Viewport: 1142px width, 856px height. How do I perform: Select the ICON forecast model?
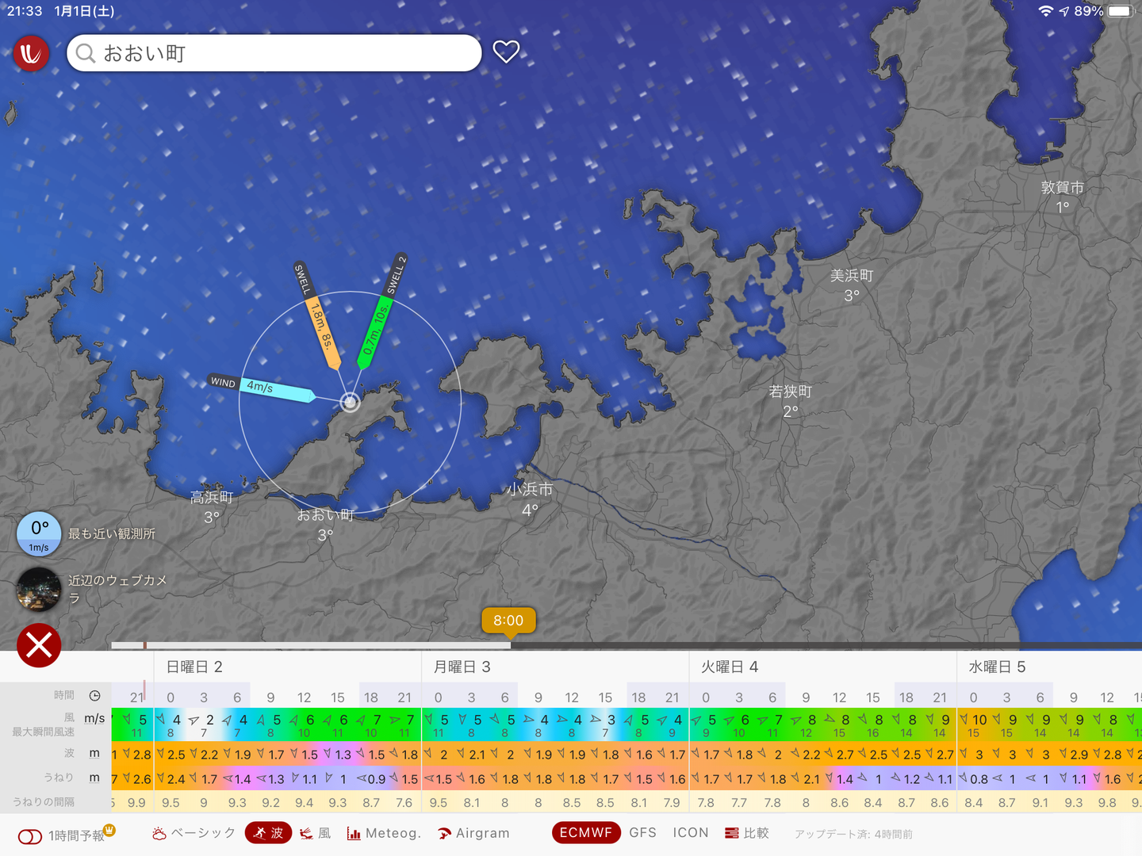click(x=691, y=833)
